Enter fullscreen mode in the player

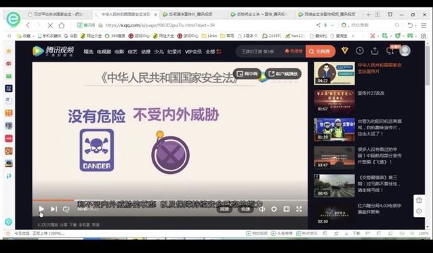click(x=299, y=209)
